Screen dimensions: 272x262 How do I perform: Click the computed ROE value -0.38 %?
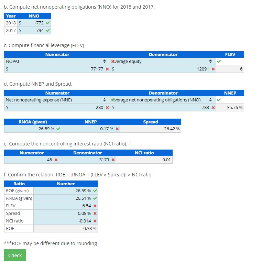pyautogui.click(x=66, y=228)
